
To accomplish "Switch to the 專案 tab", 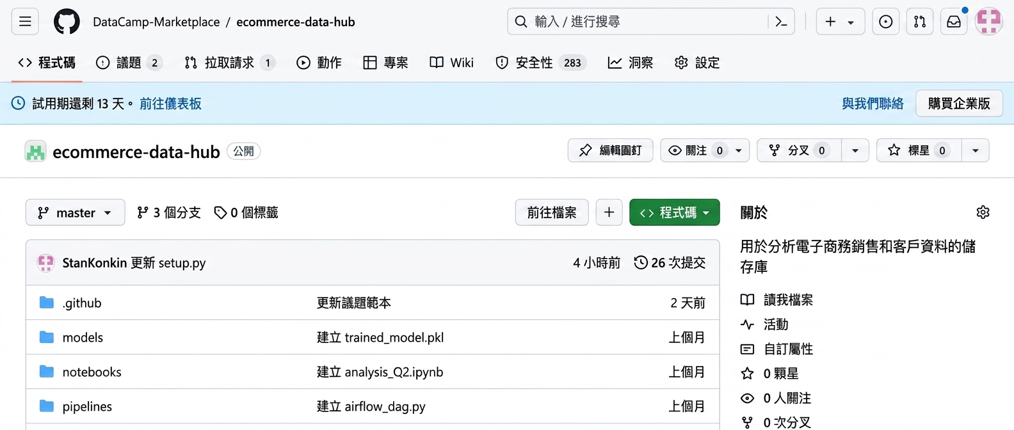I will coord(385,63).
